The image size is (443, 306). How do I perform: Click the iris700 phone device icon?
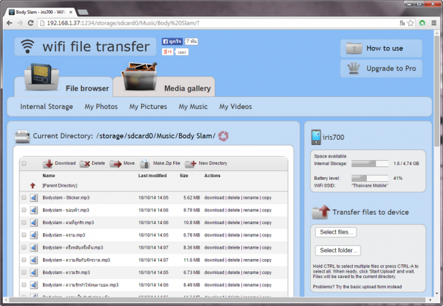tap(316, 137)
